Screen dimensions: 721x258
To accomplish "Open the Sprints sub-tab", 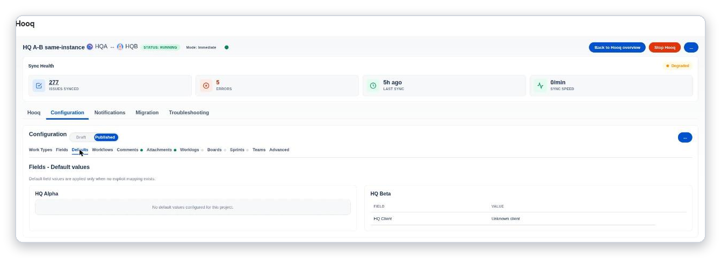I will click(237, 150).
